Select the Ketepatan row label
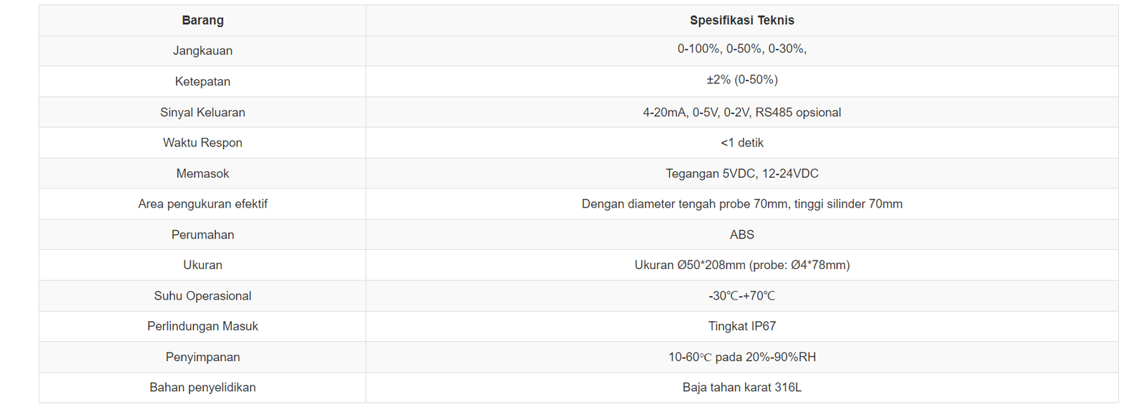 [202, 81]
